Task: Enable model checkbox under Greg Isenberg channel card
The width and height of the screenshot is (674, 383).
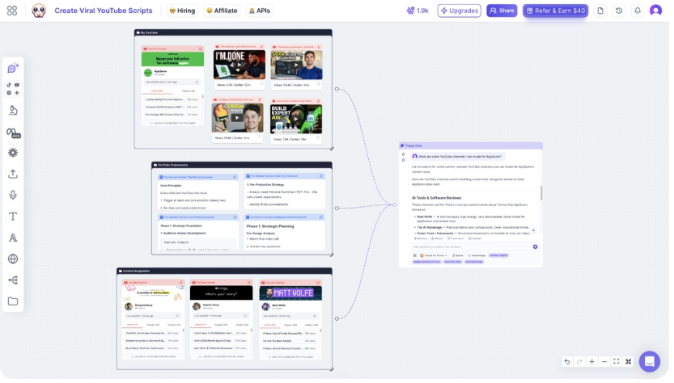Action: click(x=132, y=357)
